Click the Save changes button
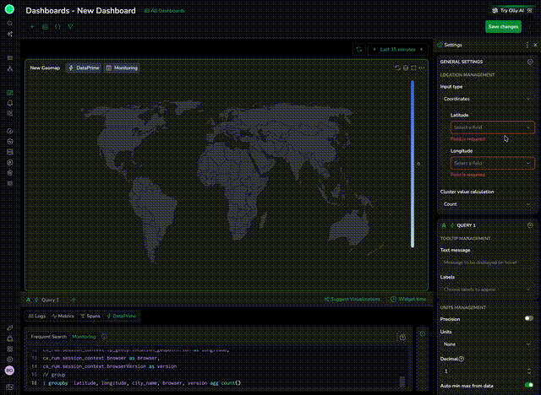The width and height of the screenshot is (541, 395). pyautogui.click(x=503, y=27)
